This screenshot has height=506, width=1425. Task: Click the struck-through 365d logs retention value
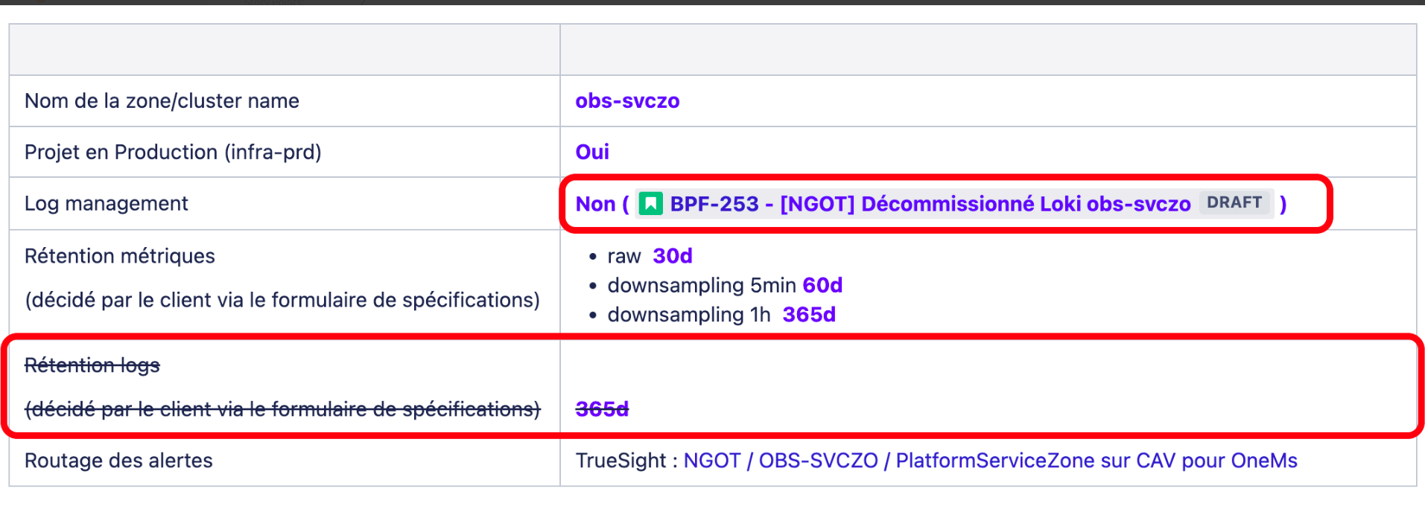click(602, 409)
